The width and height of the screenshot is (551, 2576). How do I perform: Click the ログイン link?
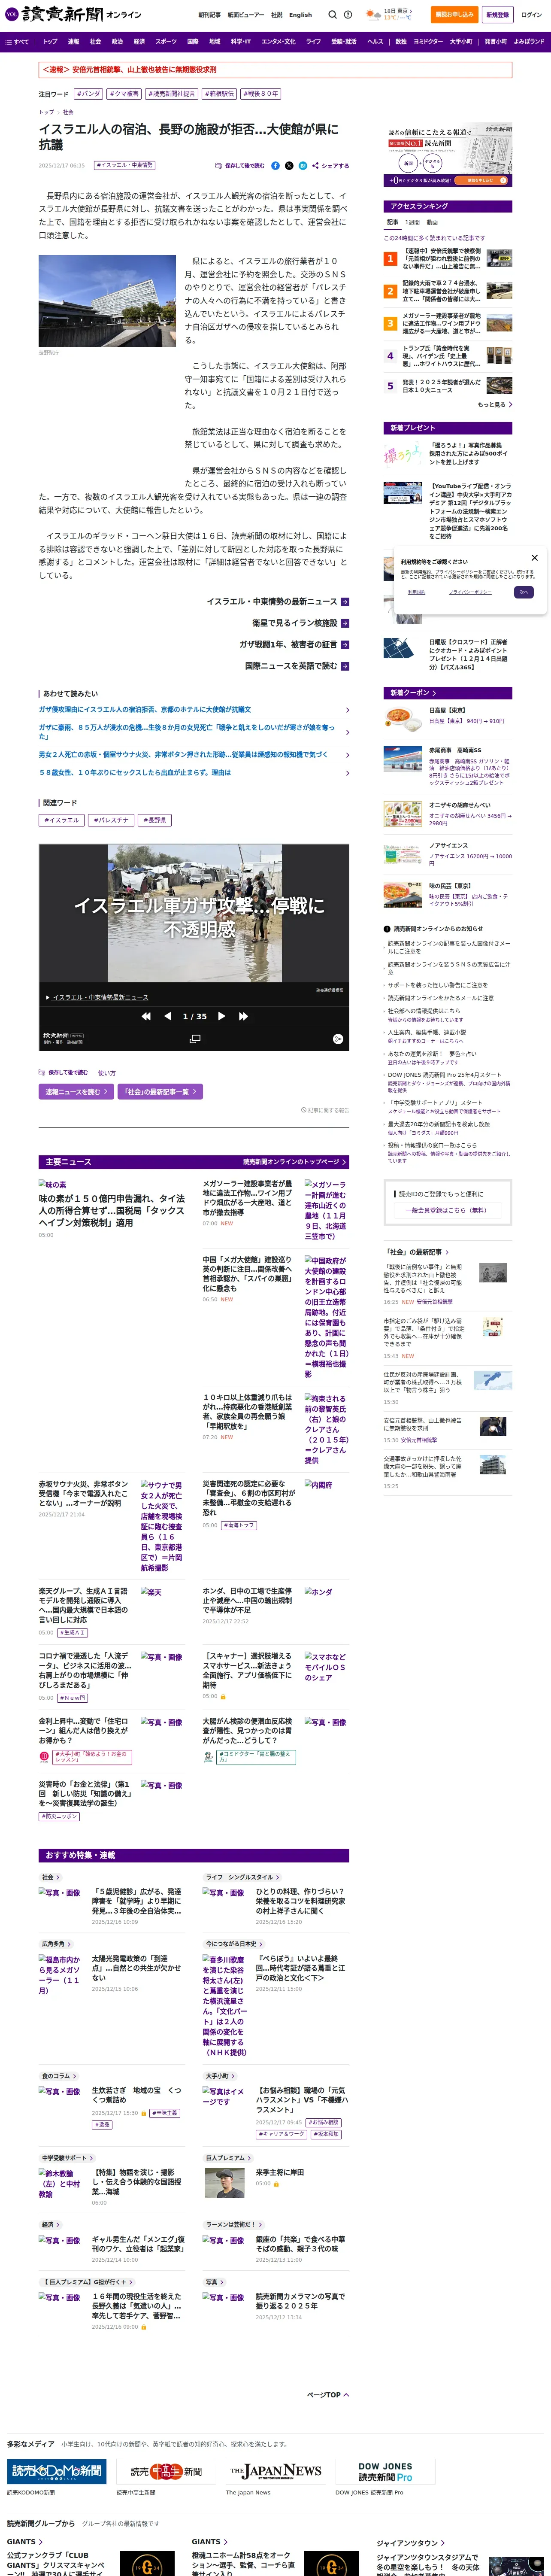coord(531,15)
